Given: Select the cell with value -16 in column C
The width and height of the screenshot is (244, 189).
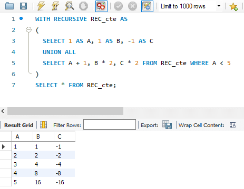Looking at the screenshot, I should coord(64,182).
